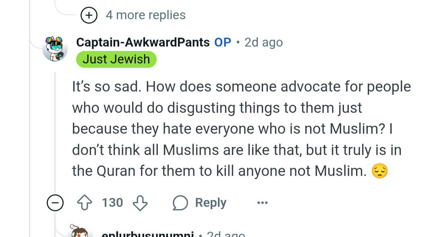Click the "2d ago" timestamp beside OP badge
The height and width of the screenshot is (237, 435).
tap(263, 42)
